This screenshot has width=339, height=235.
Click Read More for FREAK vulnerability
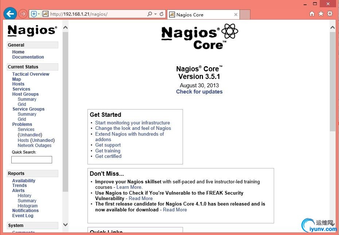141,198
